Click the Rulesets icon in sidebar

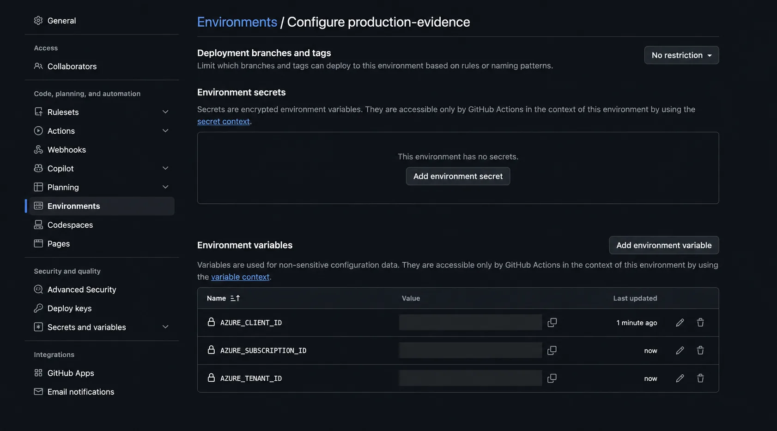coord(38,112)
